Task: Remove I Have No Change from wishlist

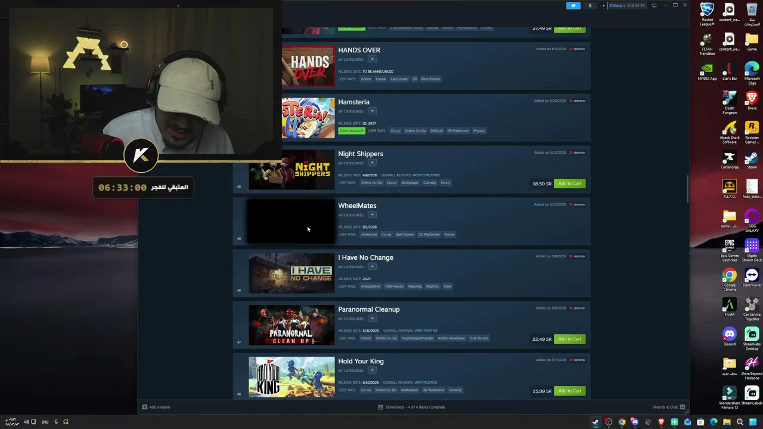Action: [577, 256]
